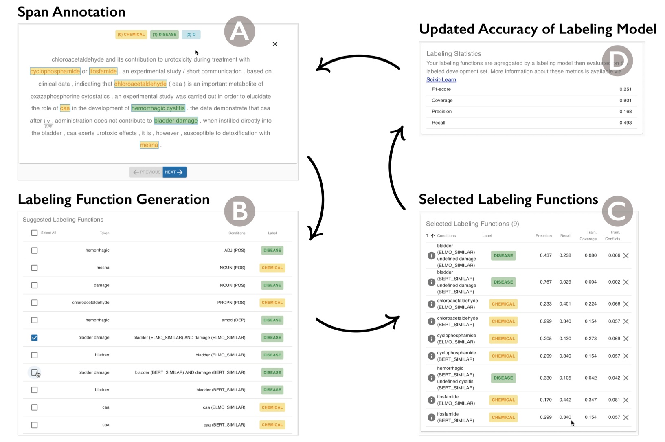Image resolution: width=665 pixels, height=442 pixels.
Task: Uncheck the bladder damage ELMO_SIMILAR checkbox
Action: click(x=35, y=338)
